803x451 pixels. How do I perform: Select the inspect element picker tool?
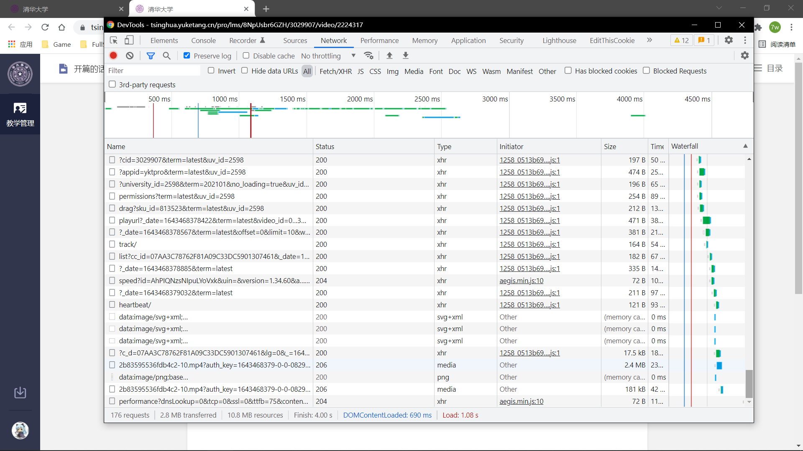[x=114, y=40]
